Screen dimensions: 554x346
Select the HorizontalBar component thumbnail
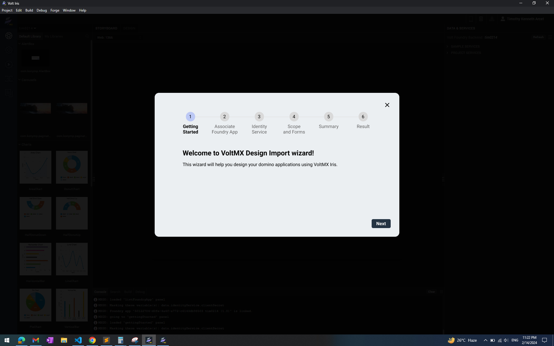(35, 259)
